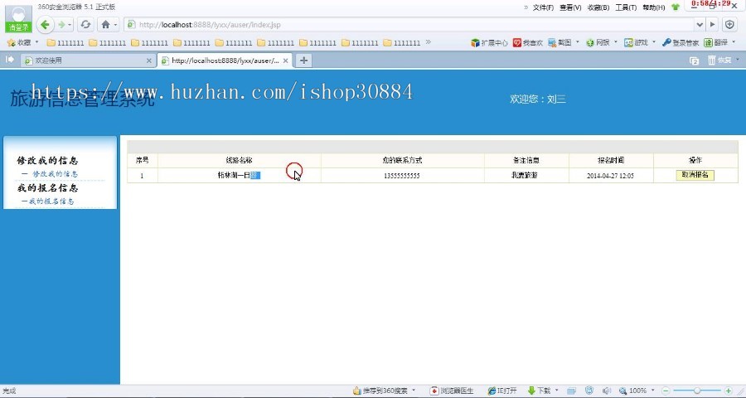Go to the browser home page icon

[105, 24]
